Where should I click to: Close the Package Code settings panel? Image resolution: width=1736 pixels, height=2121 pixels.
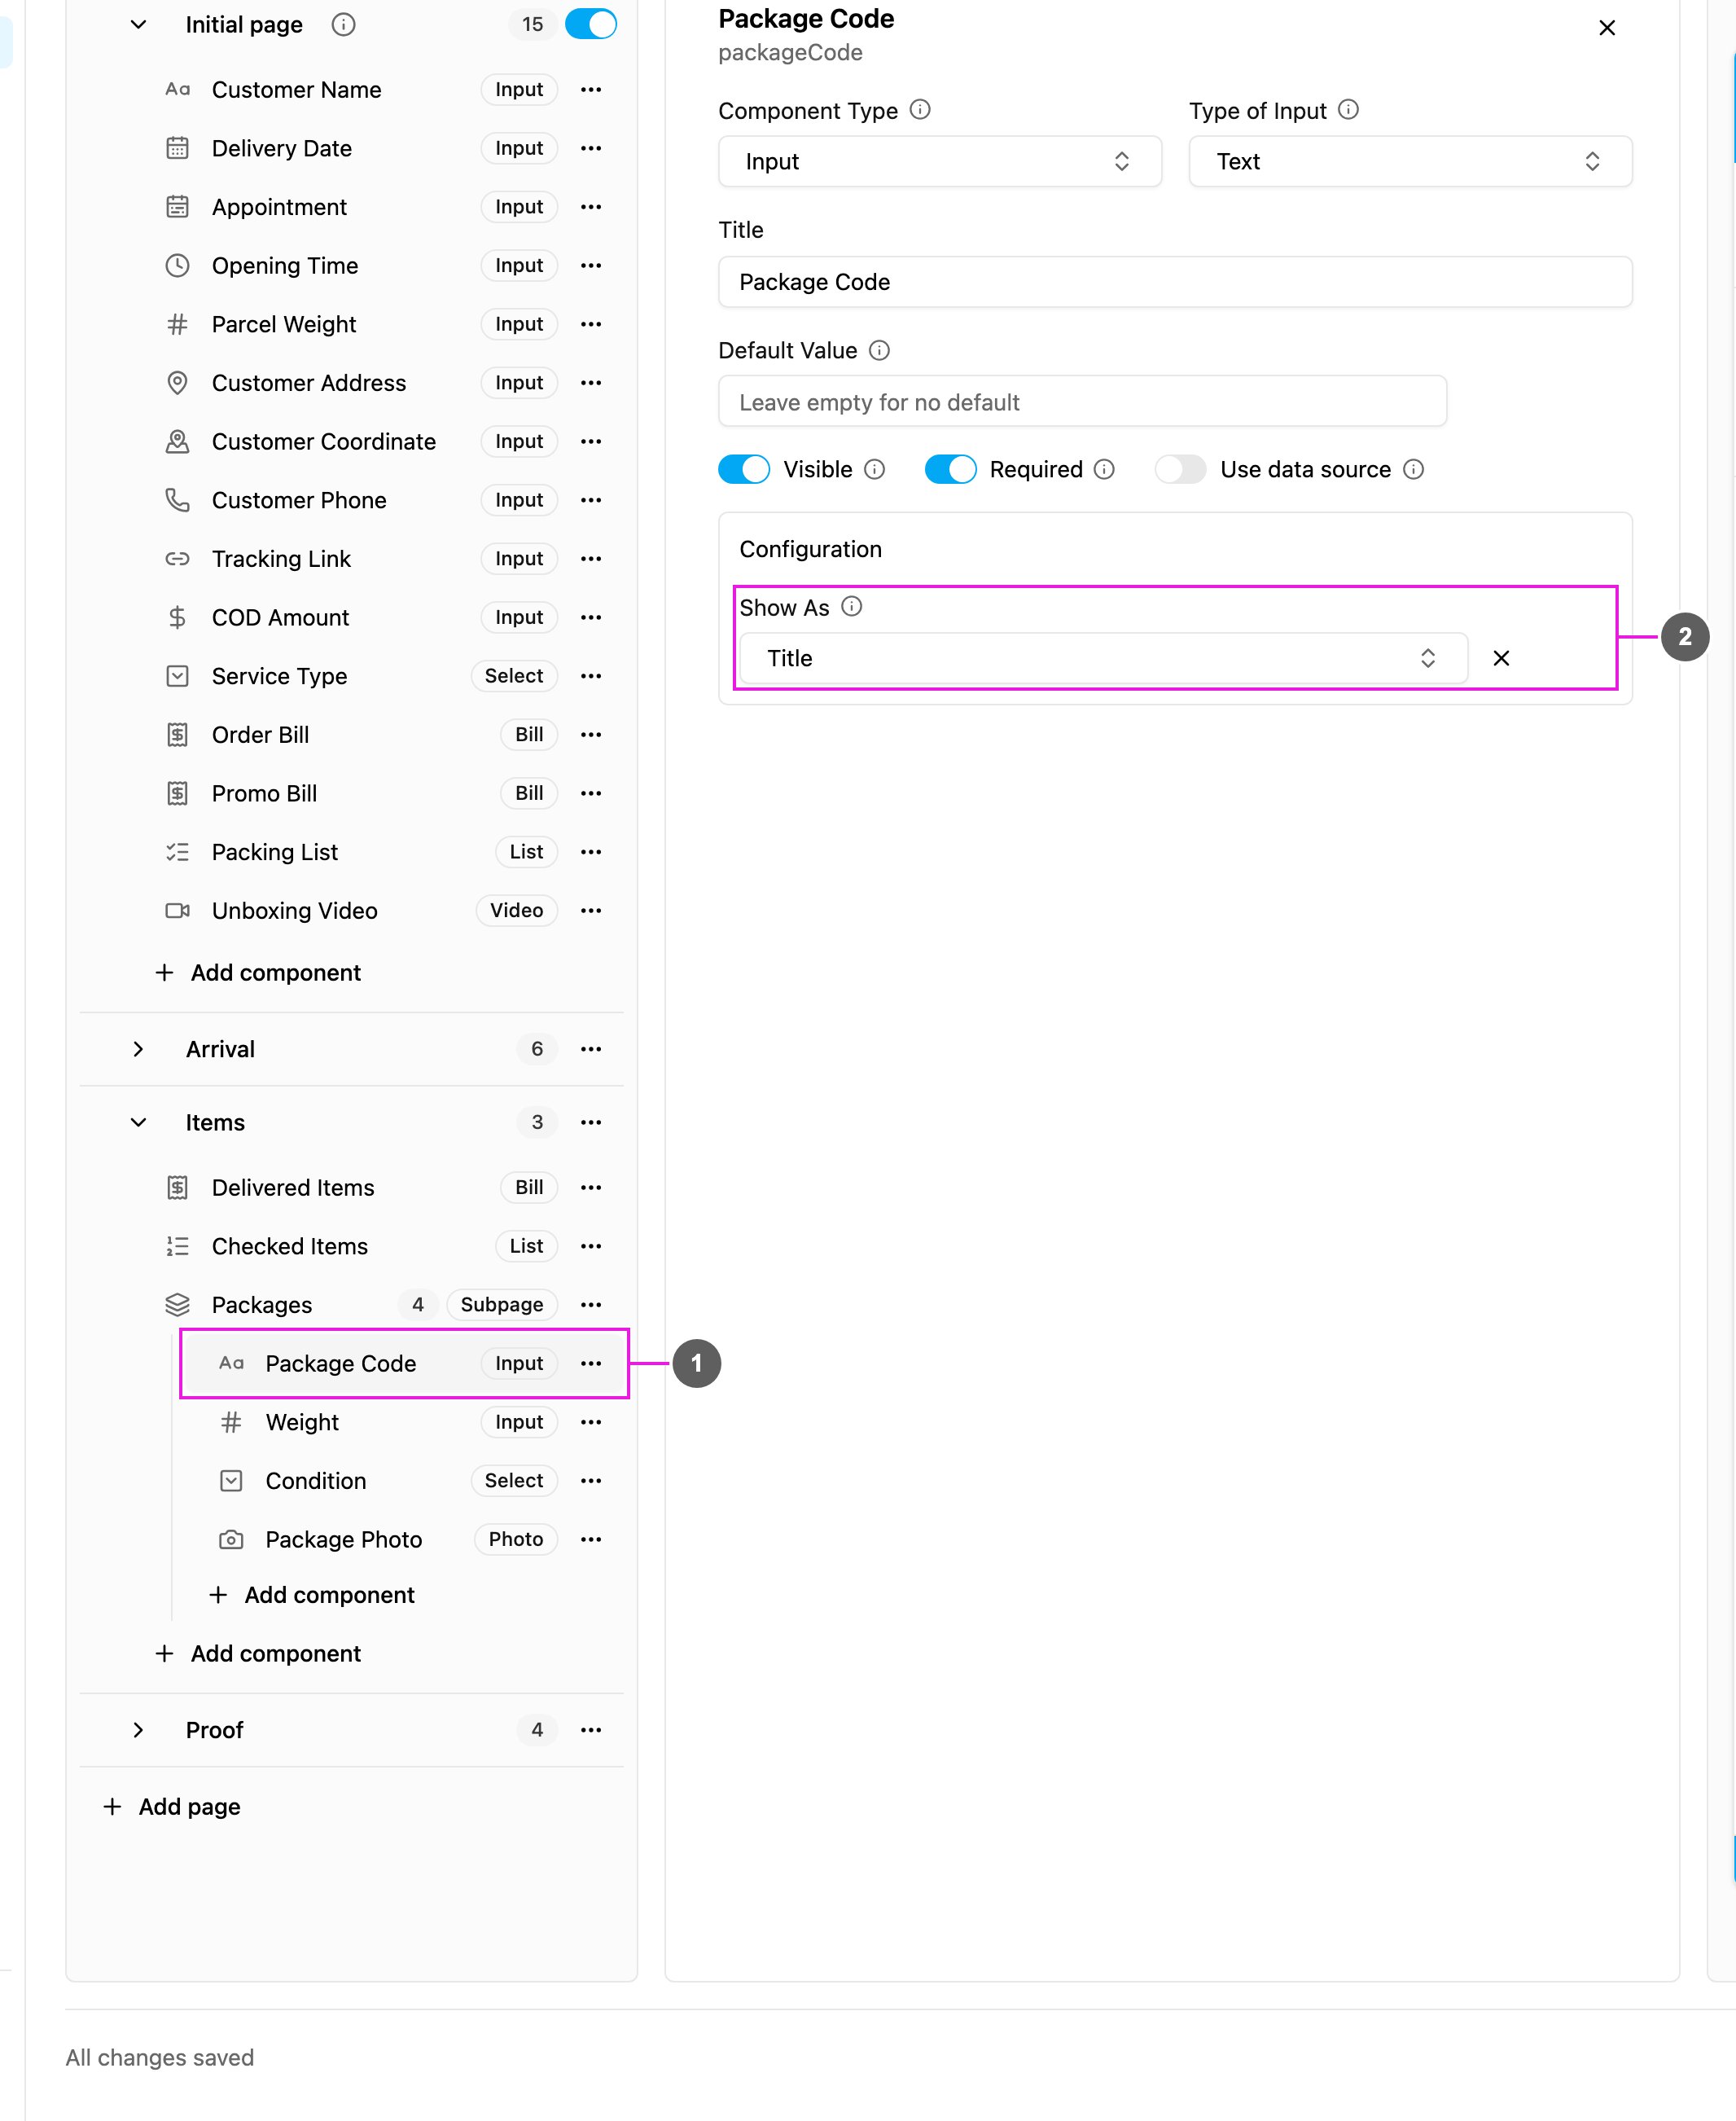(x=1607, y=28)
